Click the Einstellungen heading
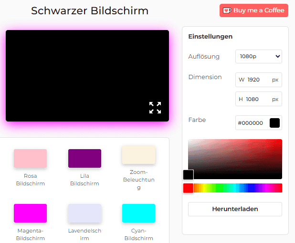Screen dimensions: 295x243 click(211, 36)
